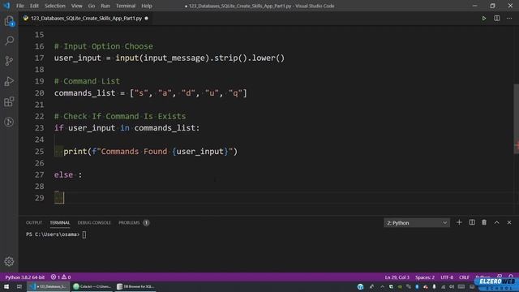Change file encoding UTF-8
The width and height of the screenshot is (519, 292).
coord(447,277)
